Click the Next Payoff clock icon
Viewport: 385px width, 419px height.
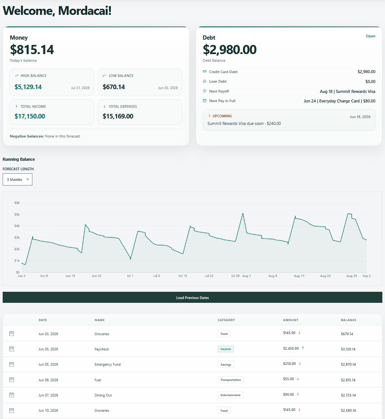204,91
